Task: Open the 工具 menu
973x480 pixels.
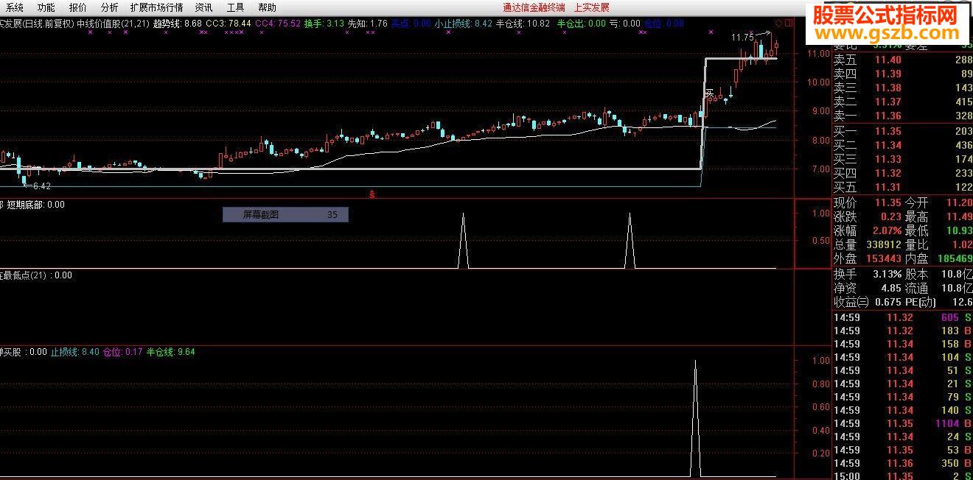Action: point(235,7)
